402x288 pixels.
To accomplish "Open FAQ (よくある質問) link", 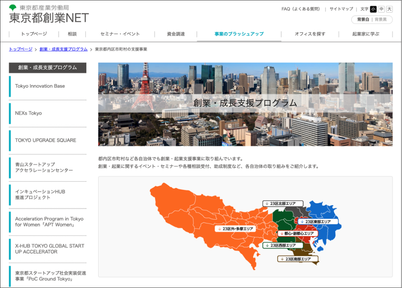I will coord(300,9).
